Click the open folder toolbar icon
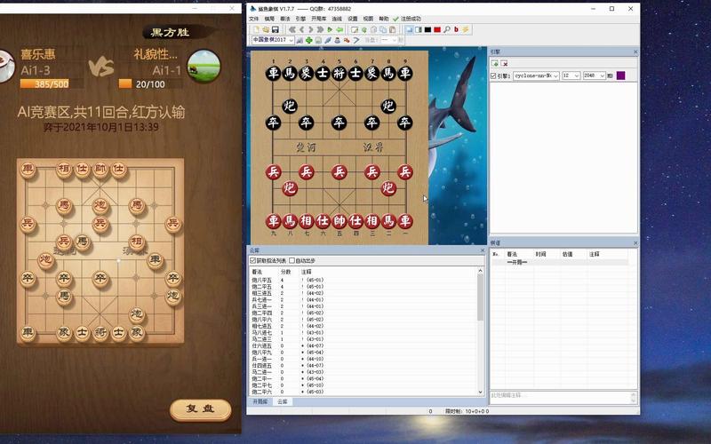This screenshot has height=444, width=711. click(266, 29)
